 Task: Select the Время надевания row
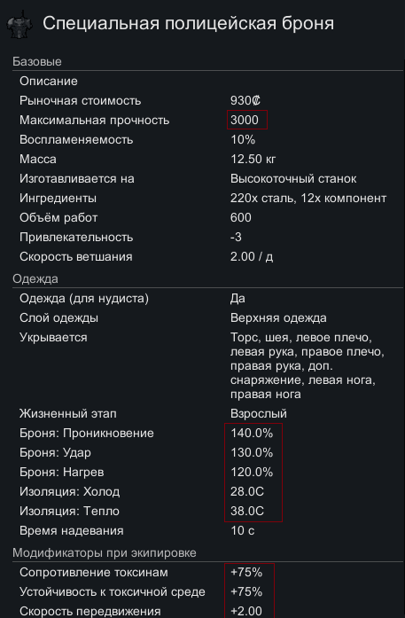(207, 530)
